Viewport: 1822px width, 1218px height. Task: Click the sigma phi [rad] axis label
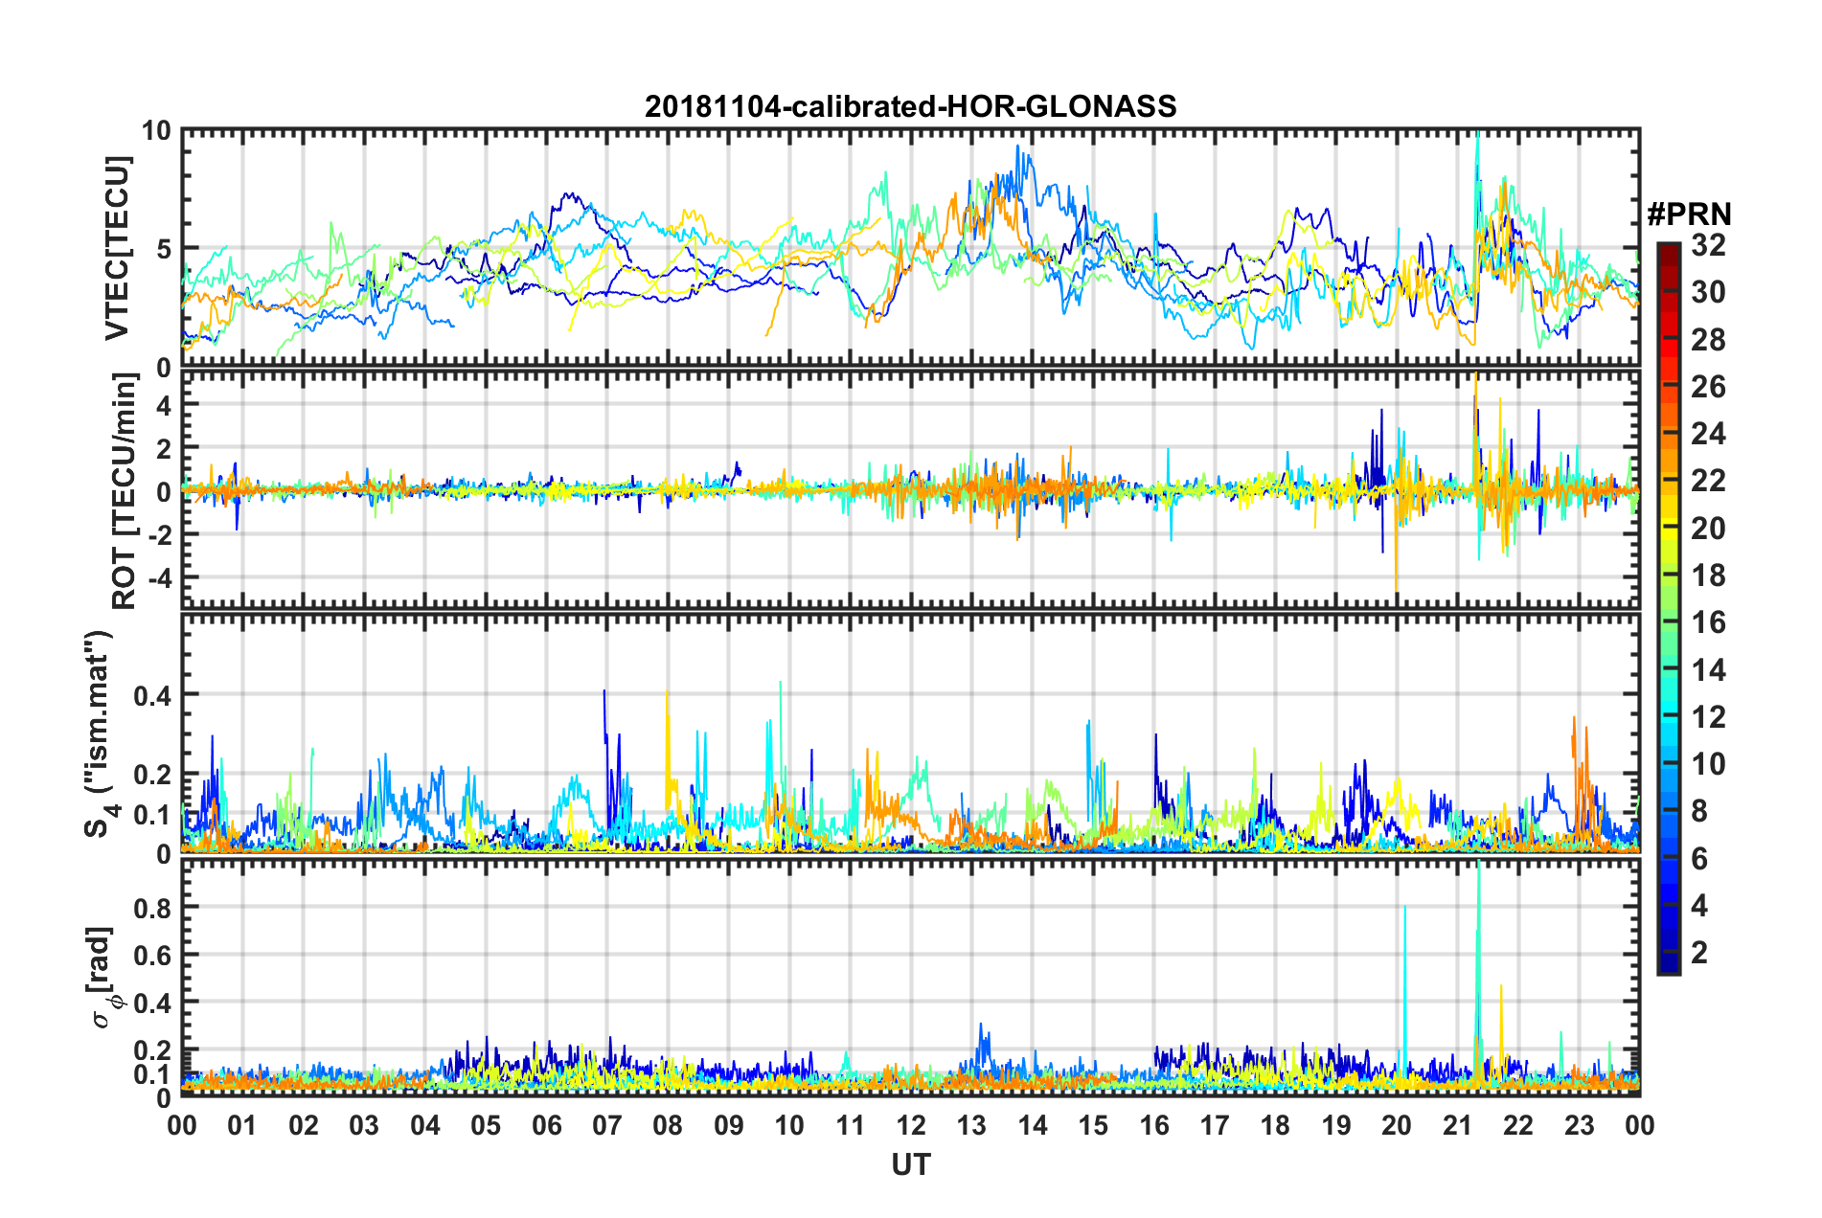click(x=105, y=978)
